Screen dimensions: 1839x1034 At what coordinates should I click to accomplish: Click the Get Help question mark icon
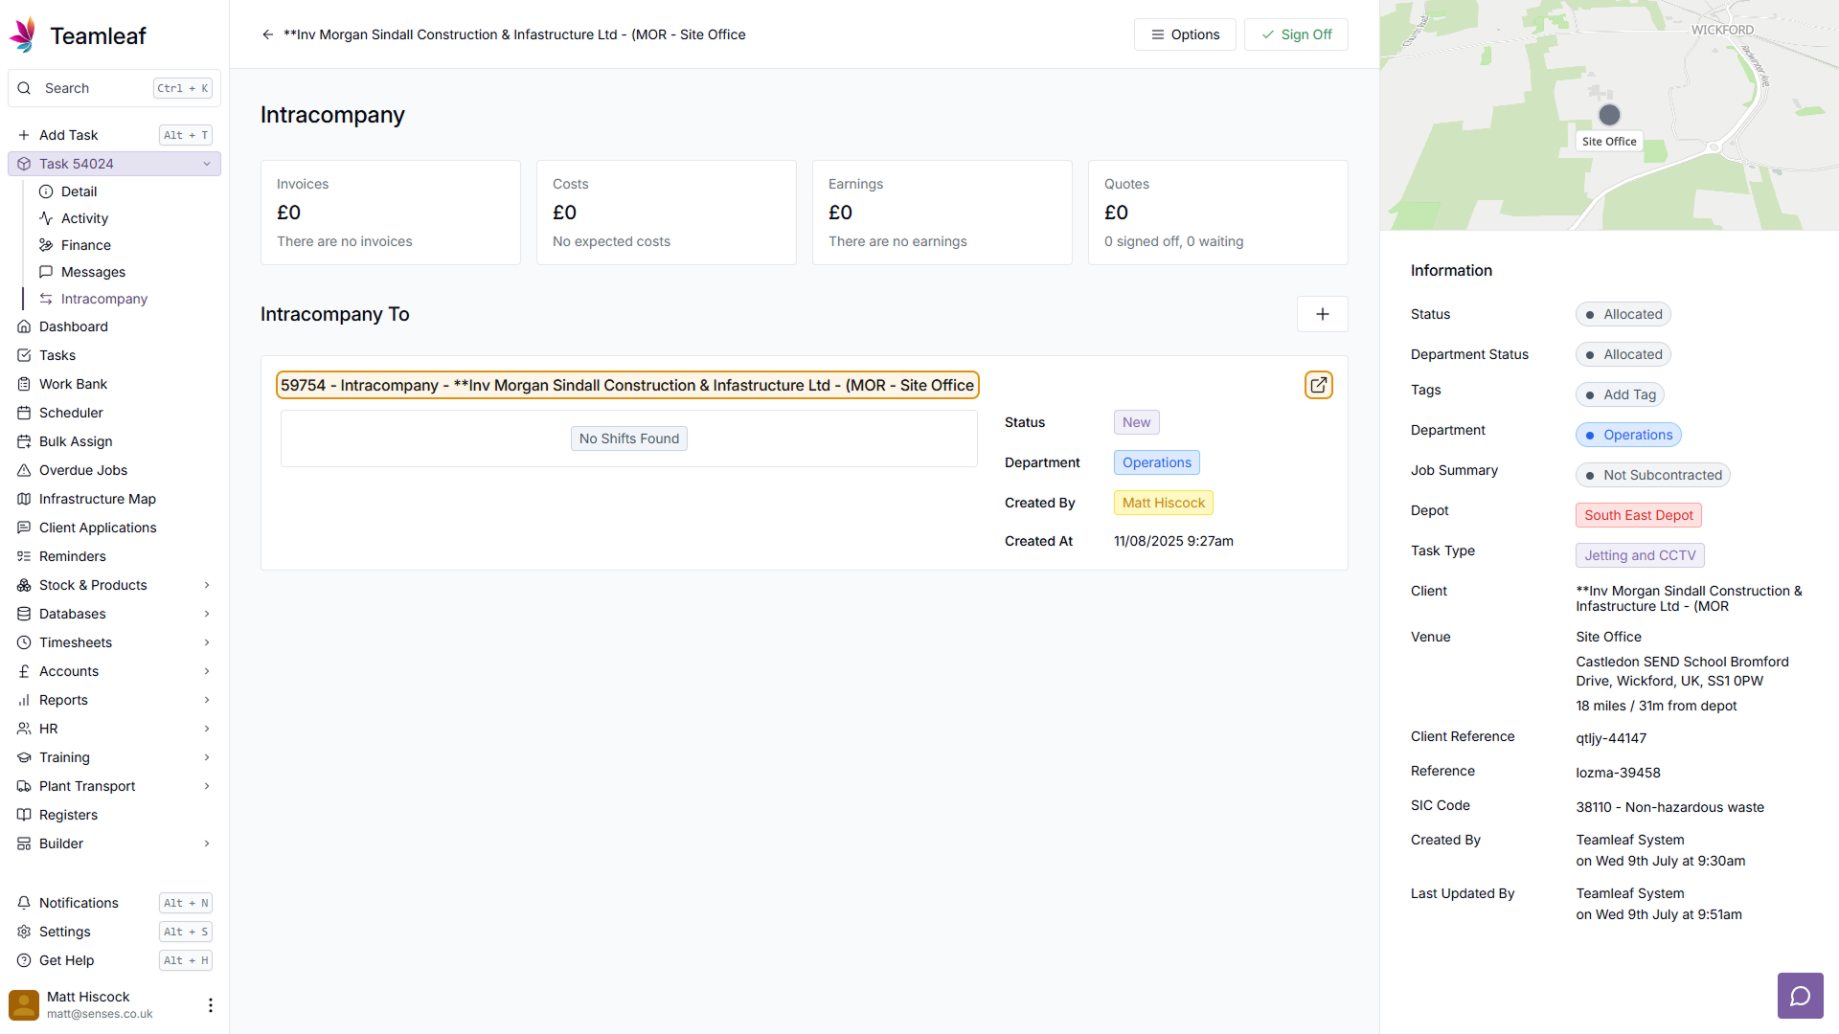(24, 960)
